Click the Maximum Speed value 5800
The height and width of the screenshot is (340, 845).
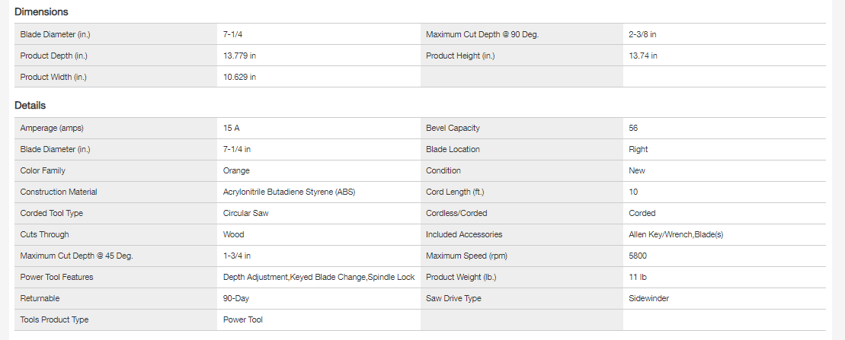[638, 256]
